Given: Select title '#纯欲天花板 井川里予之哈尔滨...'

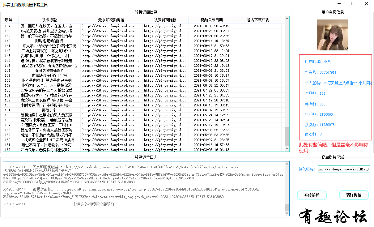Looking at the screenshot, I should (x=49, y=31).
